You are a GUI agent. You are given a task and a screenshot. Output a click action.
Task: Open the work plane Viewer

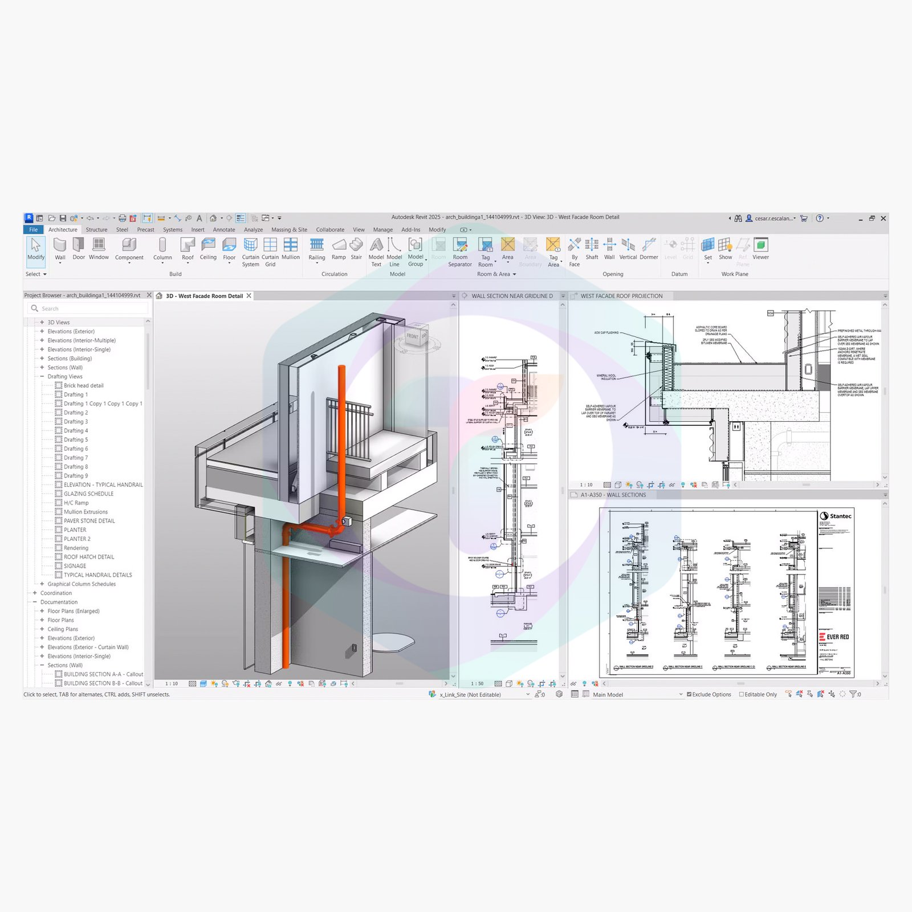(760, 249)
